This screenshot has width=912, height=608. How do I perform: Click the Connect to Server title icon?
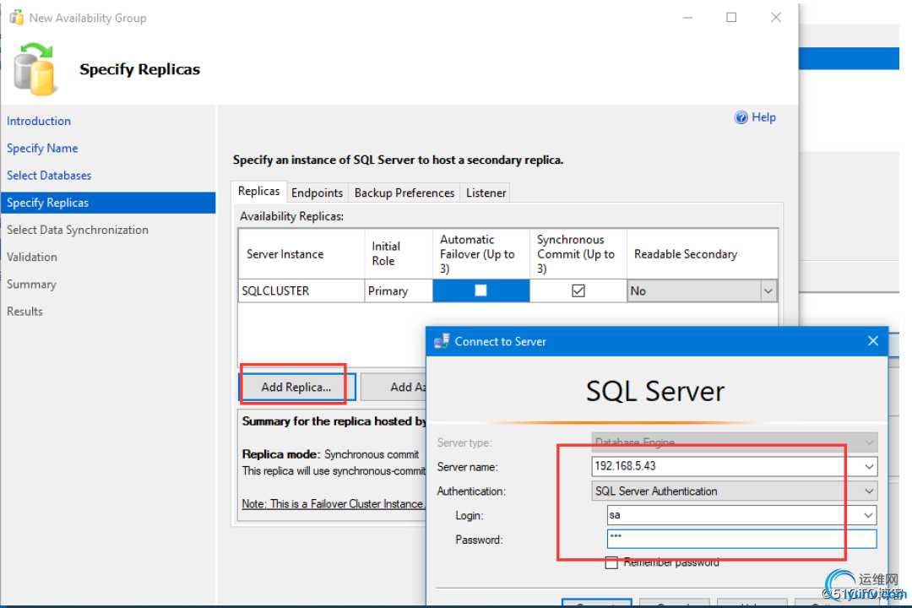(x=442, y=341)
